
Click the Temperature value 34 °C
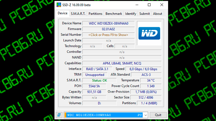pos(151,80)
